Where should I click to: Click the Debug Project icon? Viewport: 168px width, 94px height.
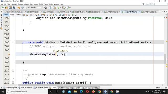[x=63, y=8]
